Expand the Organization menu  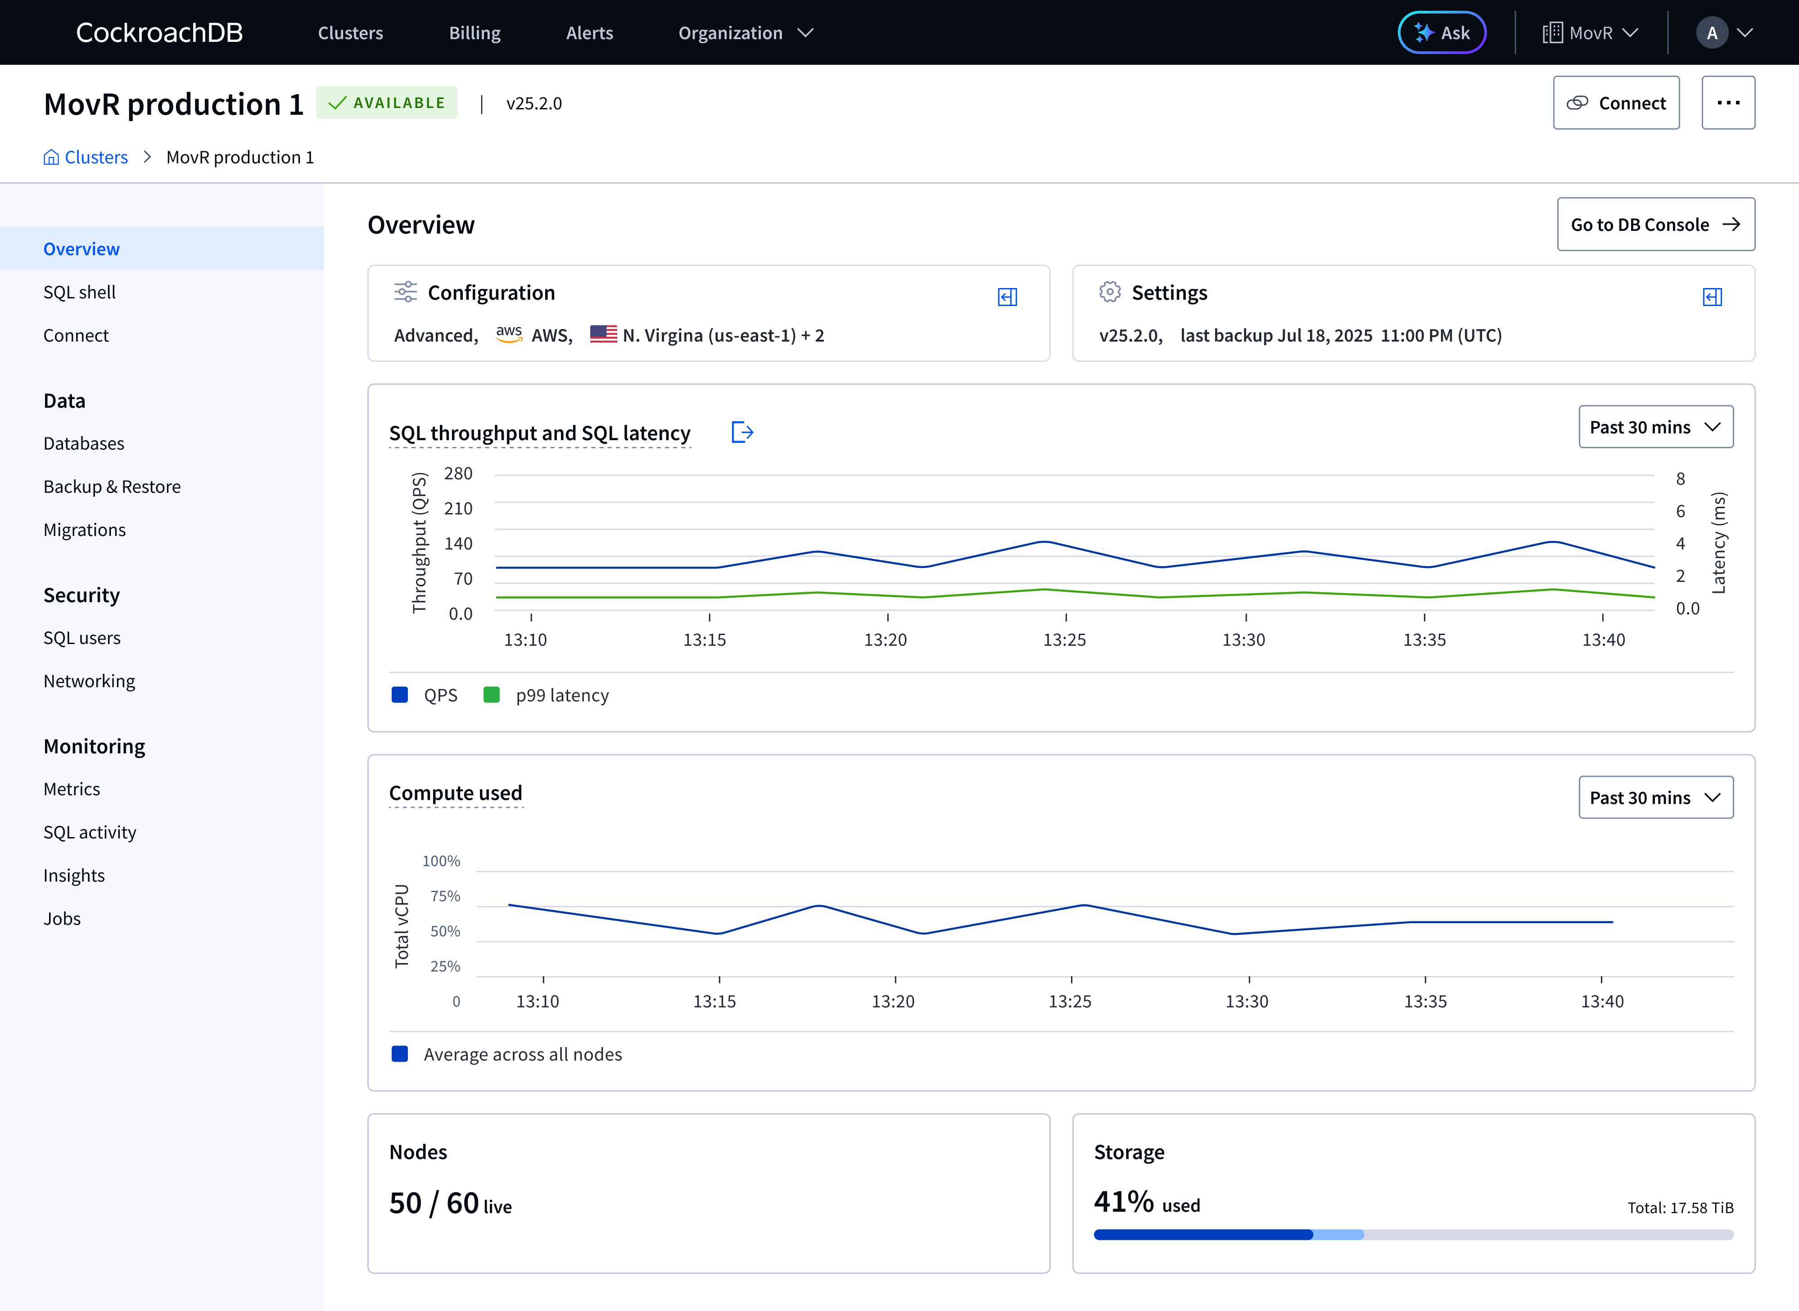746,32
